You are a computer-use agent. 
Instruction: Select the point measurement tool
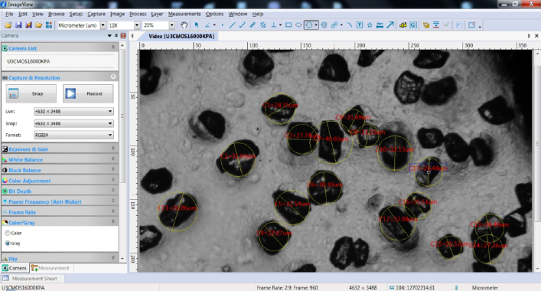[222, 25]
